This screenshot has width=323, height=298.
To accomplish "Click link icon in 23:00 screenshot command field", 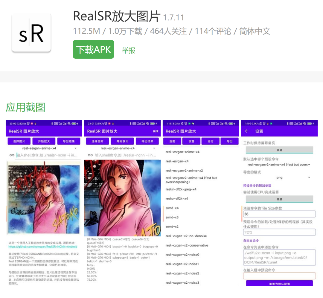I will tap(12, 155).
